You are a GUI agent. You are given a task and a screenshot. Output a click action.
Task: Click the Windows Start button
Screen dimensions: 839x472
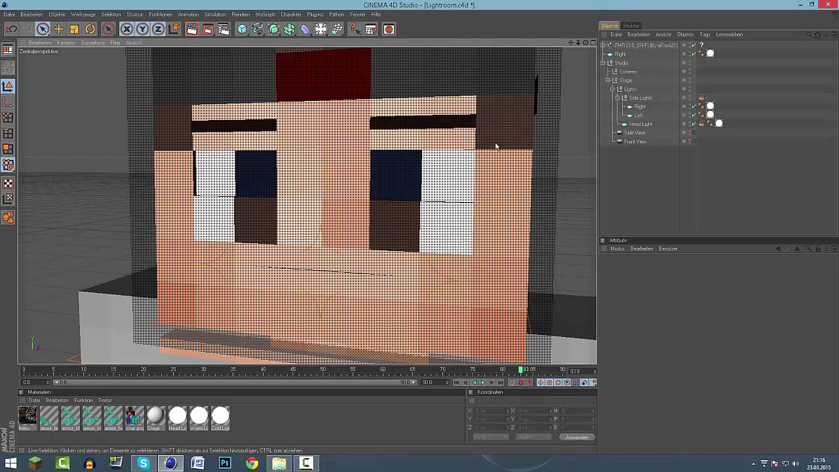tap(10, 463)
